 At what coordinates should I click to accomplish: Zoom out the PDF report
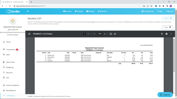click(x=94, y=34)
